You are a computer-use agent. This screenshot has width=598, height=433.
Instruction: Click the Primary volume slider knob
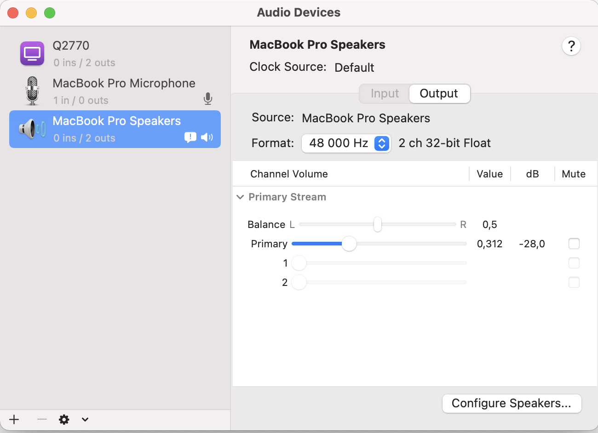349,244
